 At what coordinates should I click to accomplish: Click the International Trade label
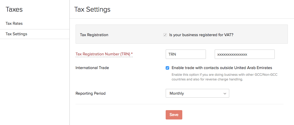point(92,68)
